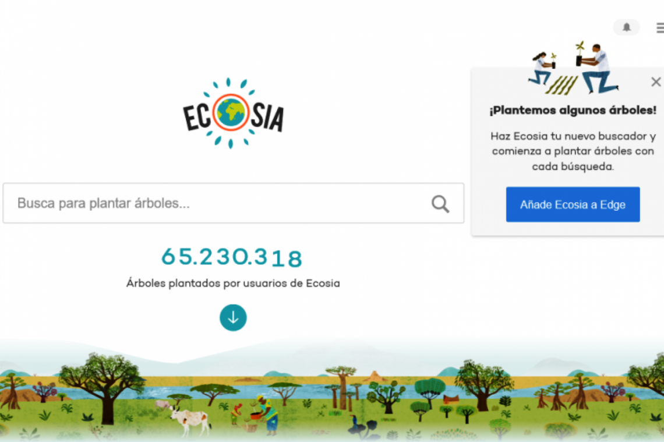
Task: Open the hamburger menu
Action: (660, 28)
